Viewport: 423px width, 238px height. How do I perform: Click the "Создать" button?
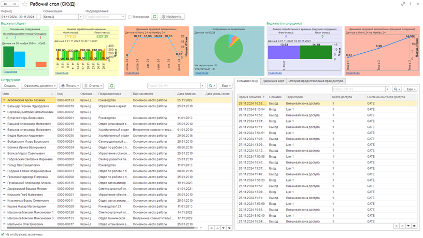coord(10,86)
